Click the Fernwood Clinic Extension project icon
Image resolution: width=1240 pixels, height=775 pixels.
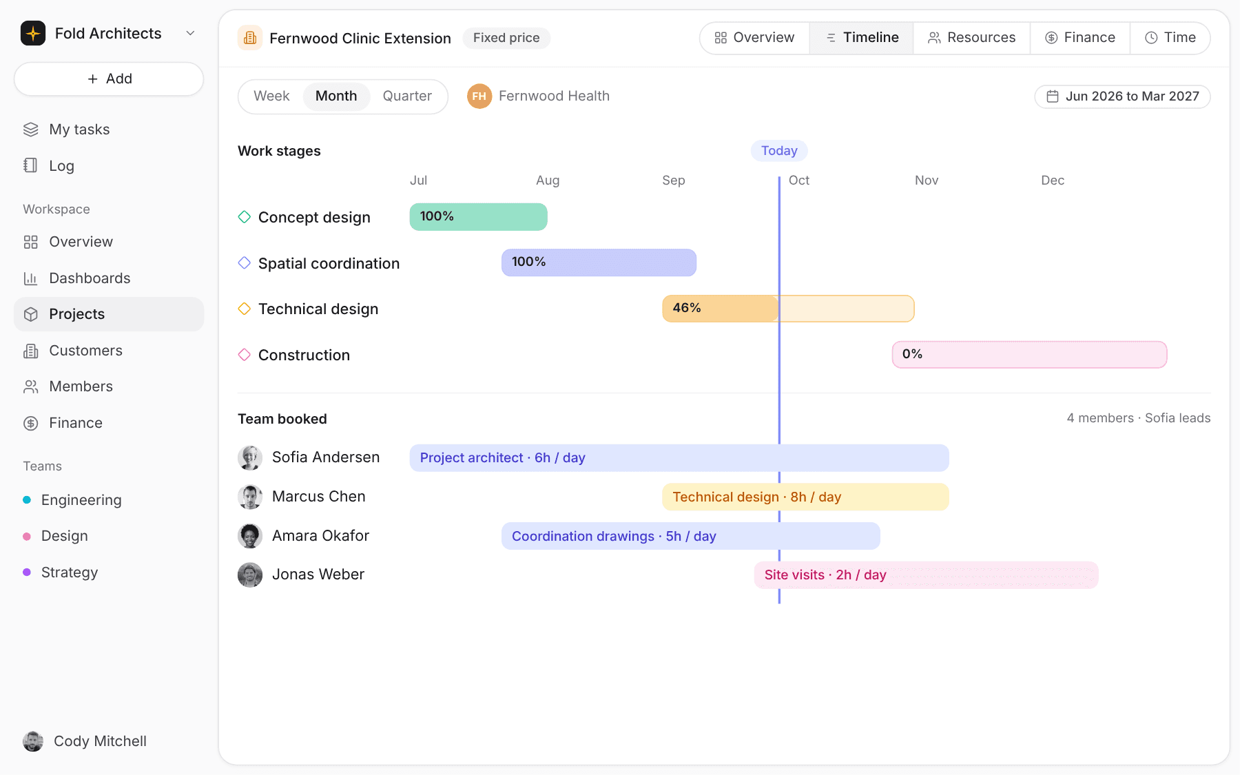coord(250,38)
